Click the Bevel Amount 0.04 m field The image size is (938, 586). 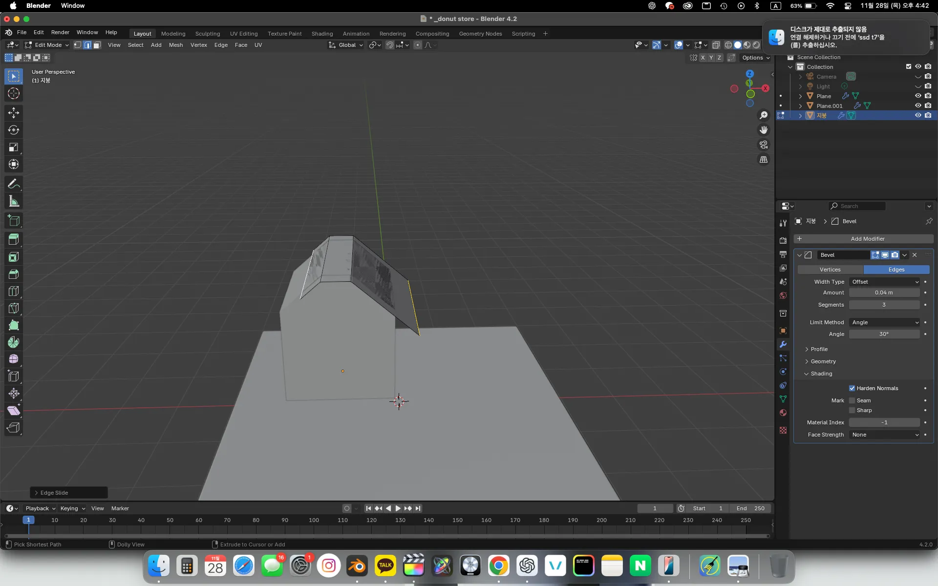pos(884,293)
